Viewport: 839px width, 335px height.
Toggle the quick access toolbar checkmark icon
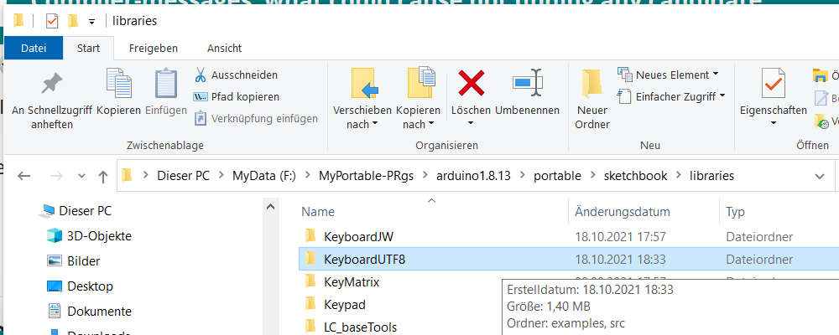[52, 20]
